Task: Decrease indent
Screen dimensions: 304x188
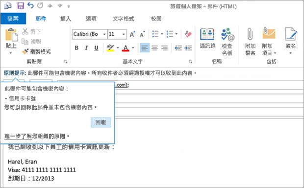Action: (178, 48)
